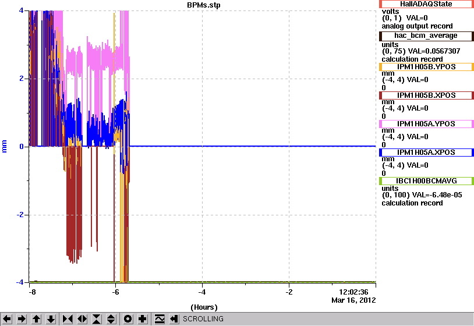Click the 'volts' unit under HallADAQState
This screenshot has height=326, width=474.
390,12
